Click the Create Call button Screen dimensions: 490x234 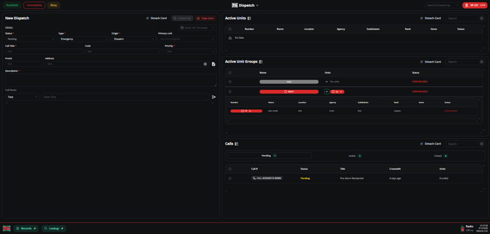coord(182,19)
